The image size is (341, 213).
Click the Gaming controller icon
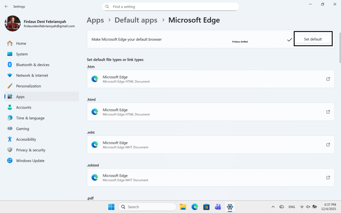point(10,128)
